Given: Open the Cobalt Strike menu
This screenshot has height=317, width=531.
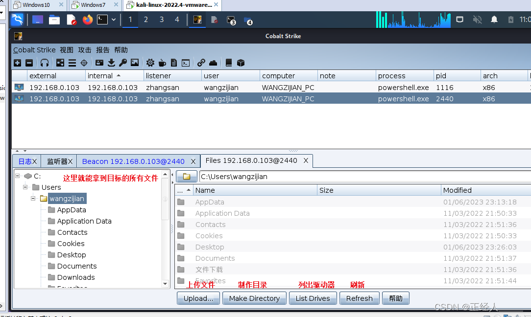Looking at the screenshot, I should pos(34,50).
